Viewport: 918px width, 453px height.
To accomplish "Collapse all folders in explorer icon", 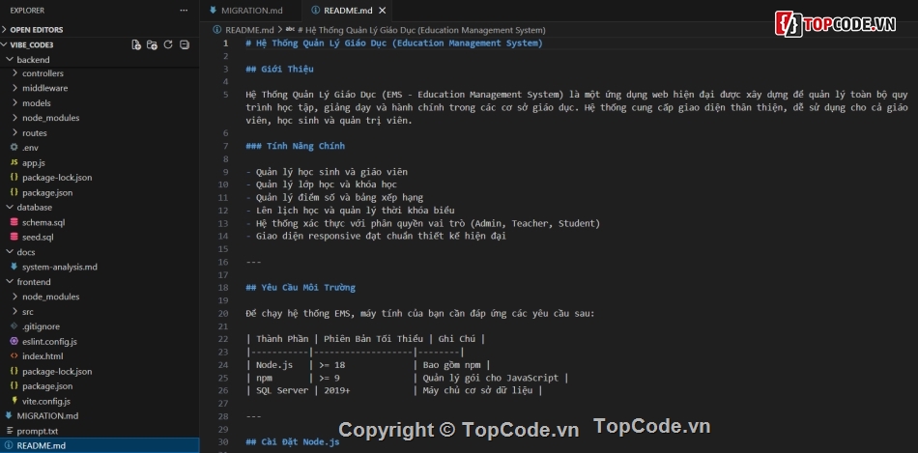I will [x=185, y=44].
